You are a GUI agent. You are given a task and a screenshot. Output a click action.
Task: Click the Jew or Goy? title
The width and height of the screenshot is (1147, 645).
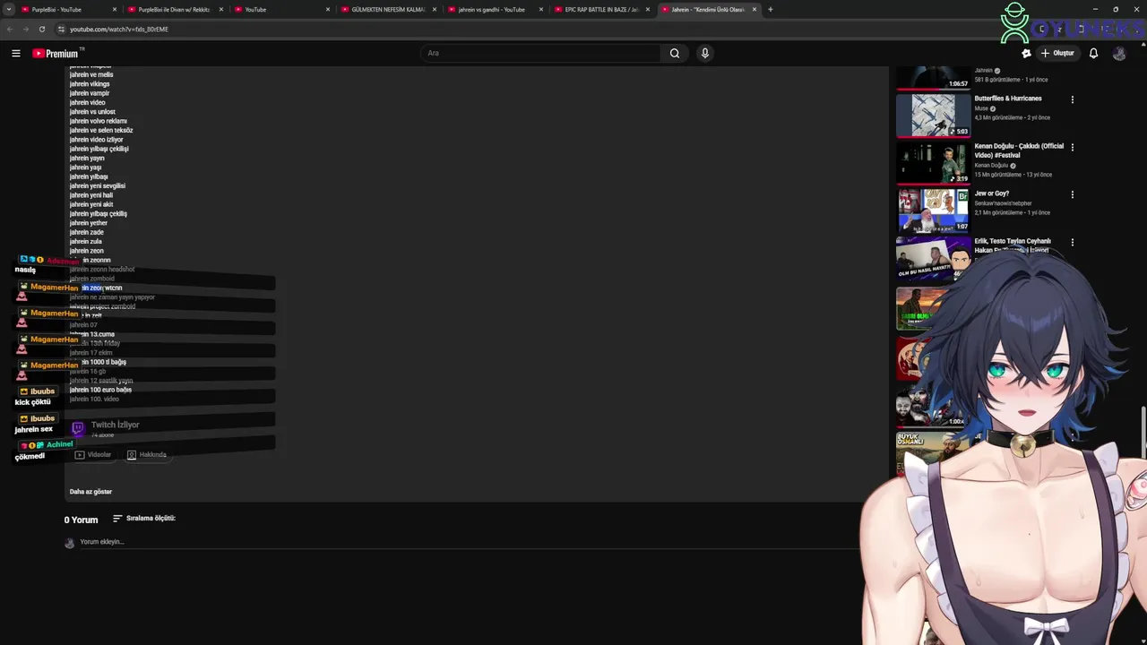992,193
